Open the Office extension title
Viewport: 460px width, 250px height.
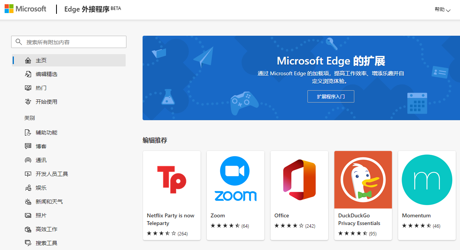tap(282, 215)
